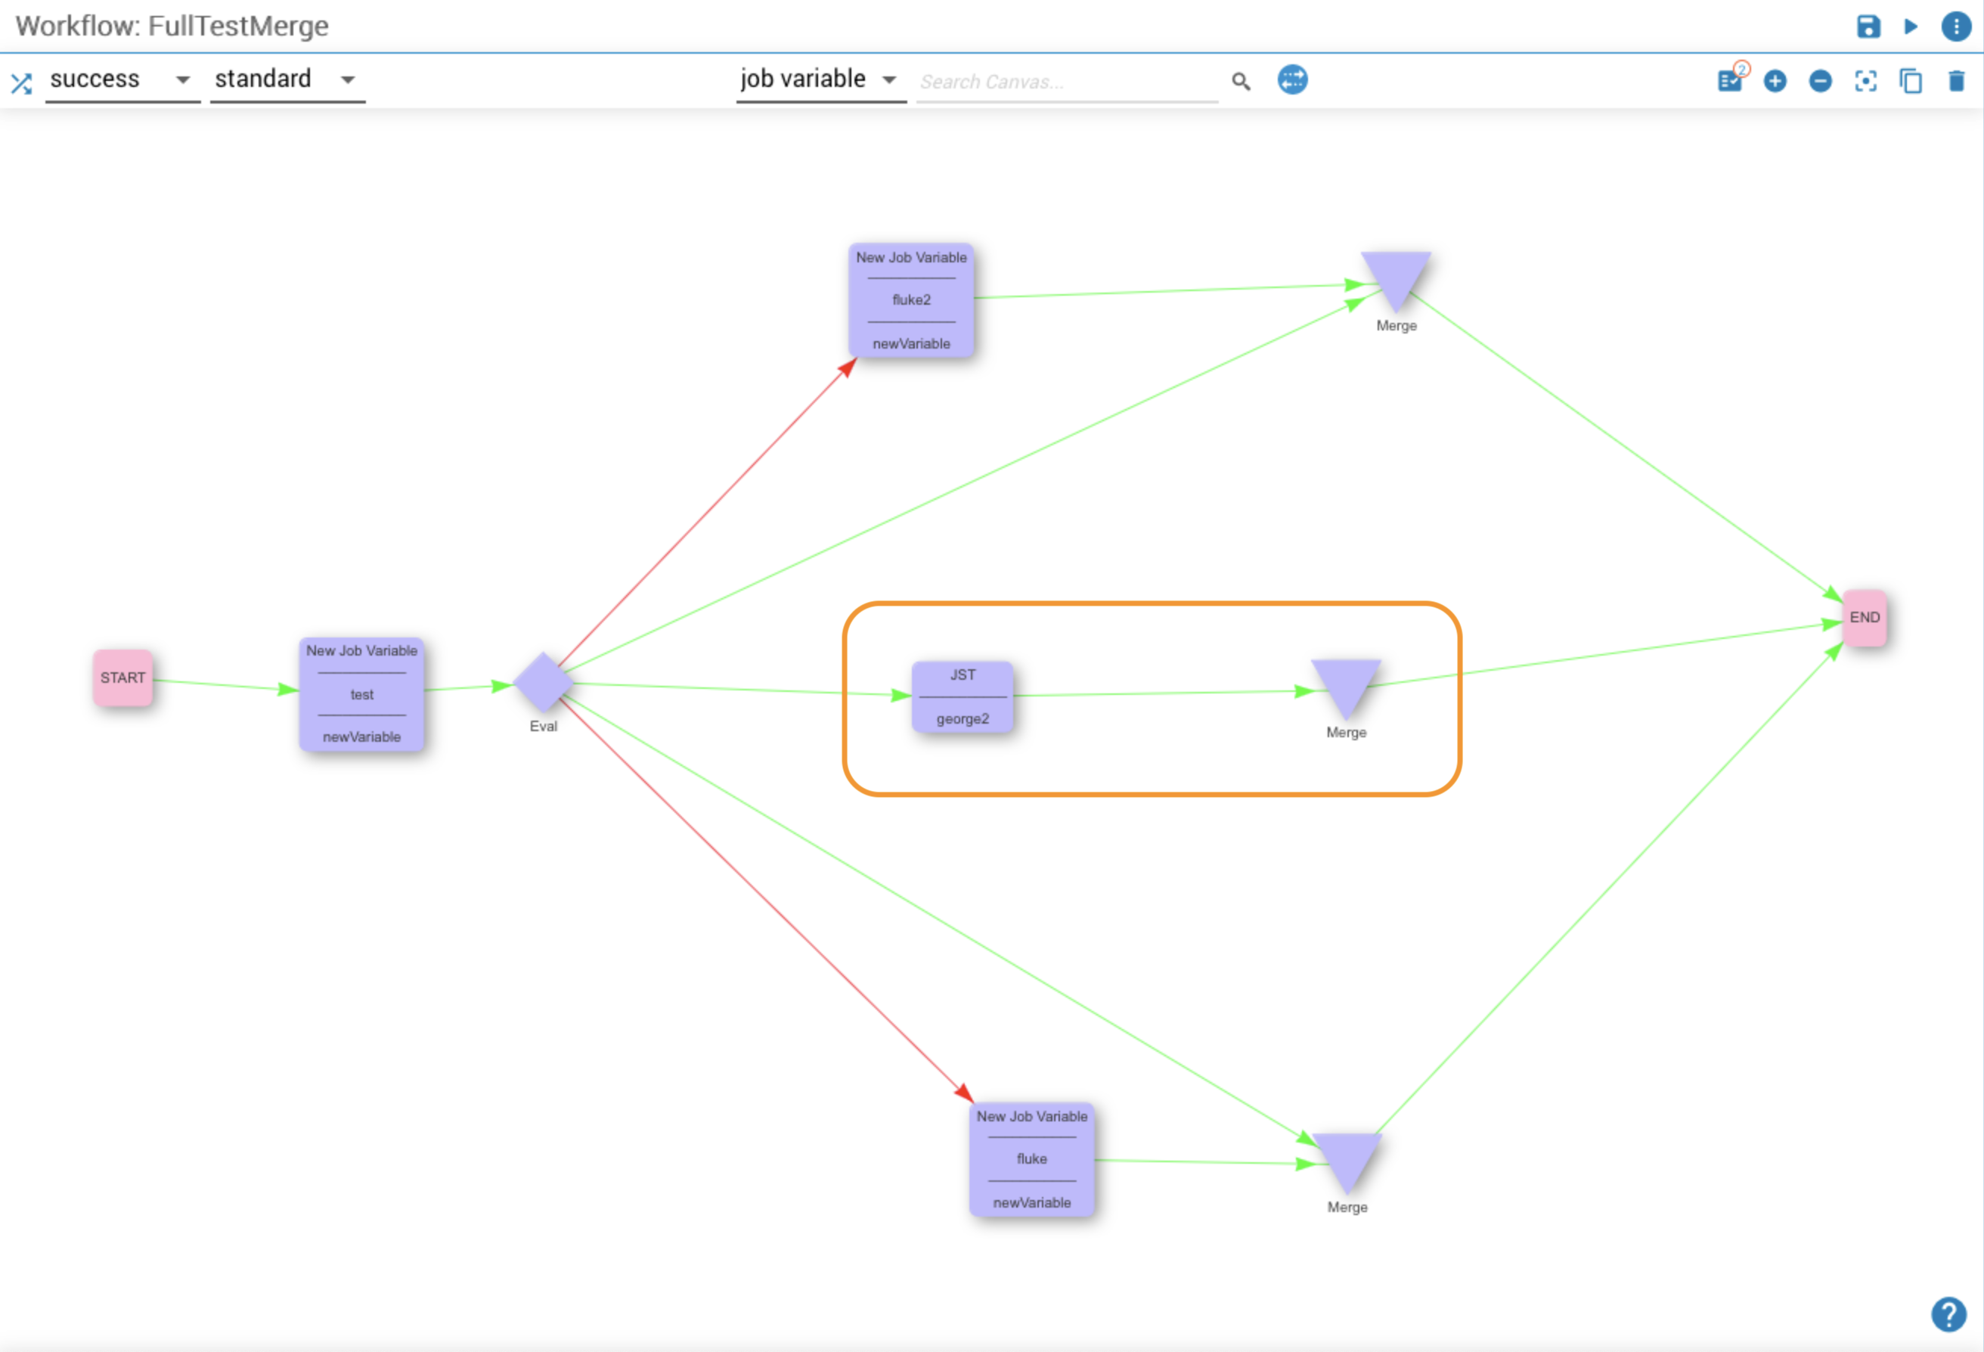Run the workflow with the play button
Screen dimensions: 1984x1352
pyautogui.click(x=1911, y=26)
